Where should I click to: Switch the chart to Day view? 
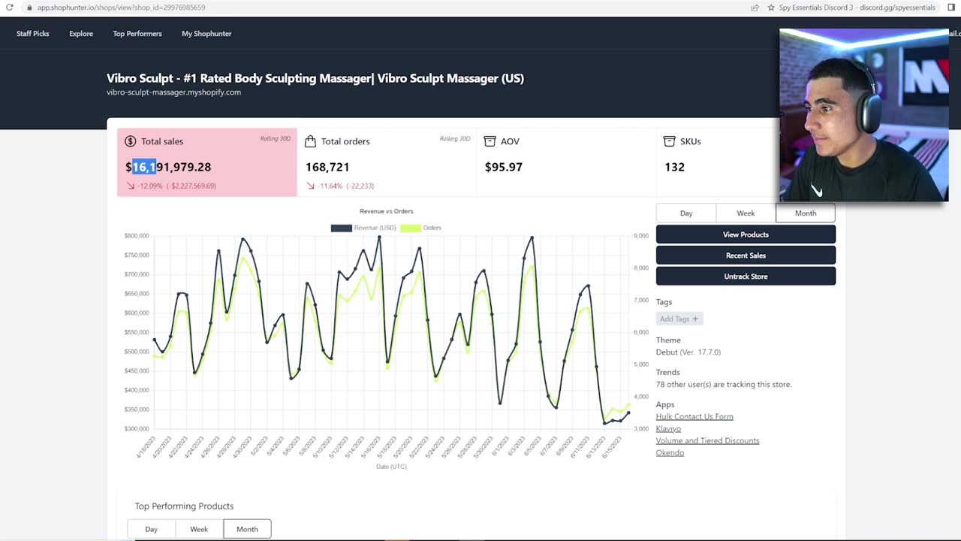coord(686,213)
